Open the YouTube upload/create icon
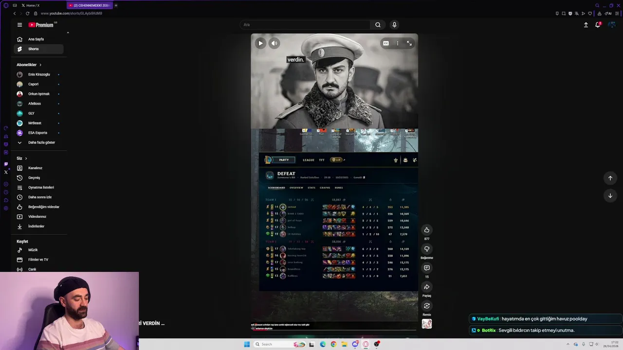 point(586,25)
